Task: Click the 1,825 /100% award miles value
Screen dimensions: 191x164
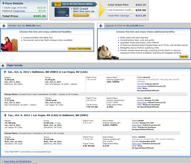Action: [x=110, y=125]
